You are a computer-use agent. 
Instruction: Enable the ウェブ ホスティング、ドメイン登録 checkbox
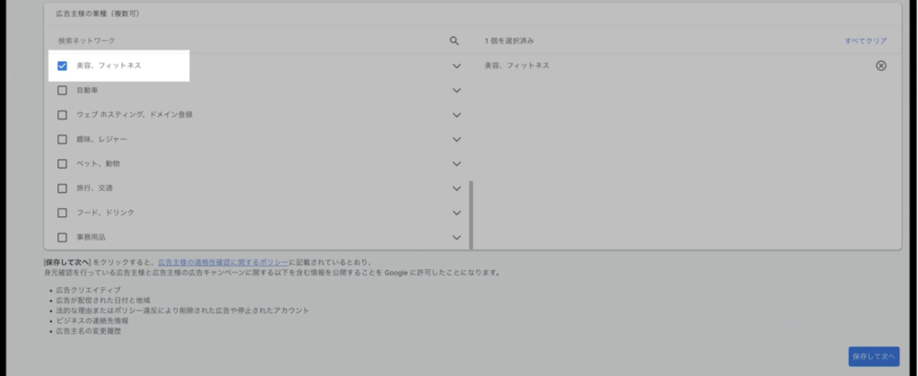(x=63, y=115)
